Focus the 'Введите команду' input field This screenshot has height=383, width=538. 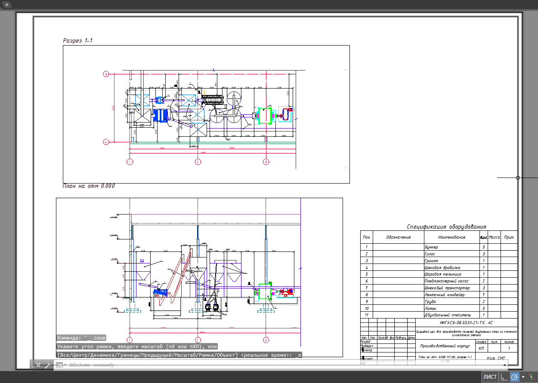[x=284, y=365]
